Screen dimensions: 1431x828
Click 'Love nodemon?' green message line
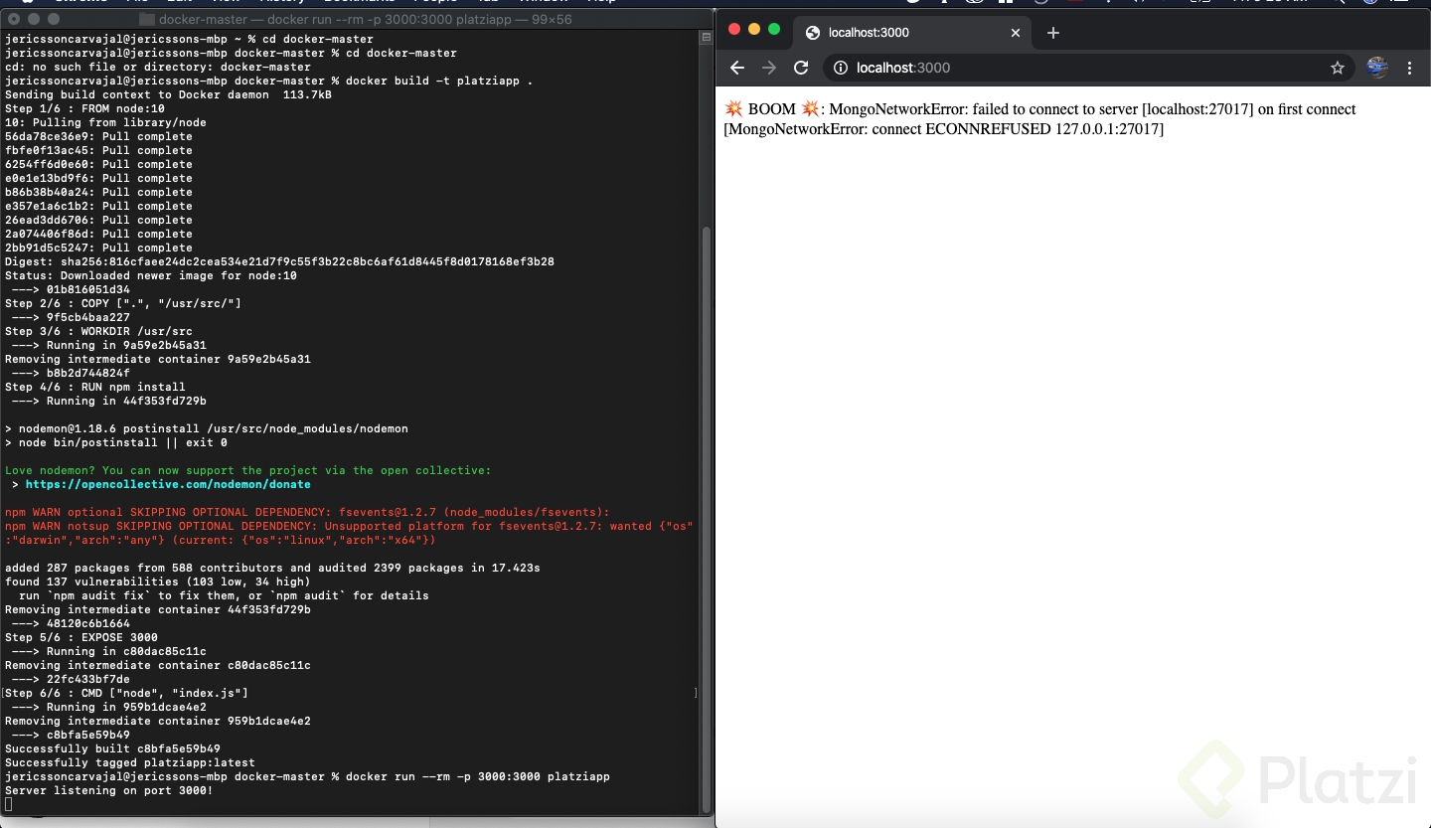pyautogui.click(x=248, y=470)
